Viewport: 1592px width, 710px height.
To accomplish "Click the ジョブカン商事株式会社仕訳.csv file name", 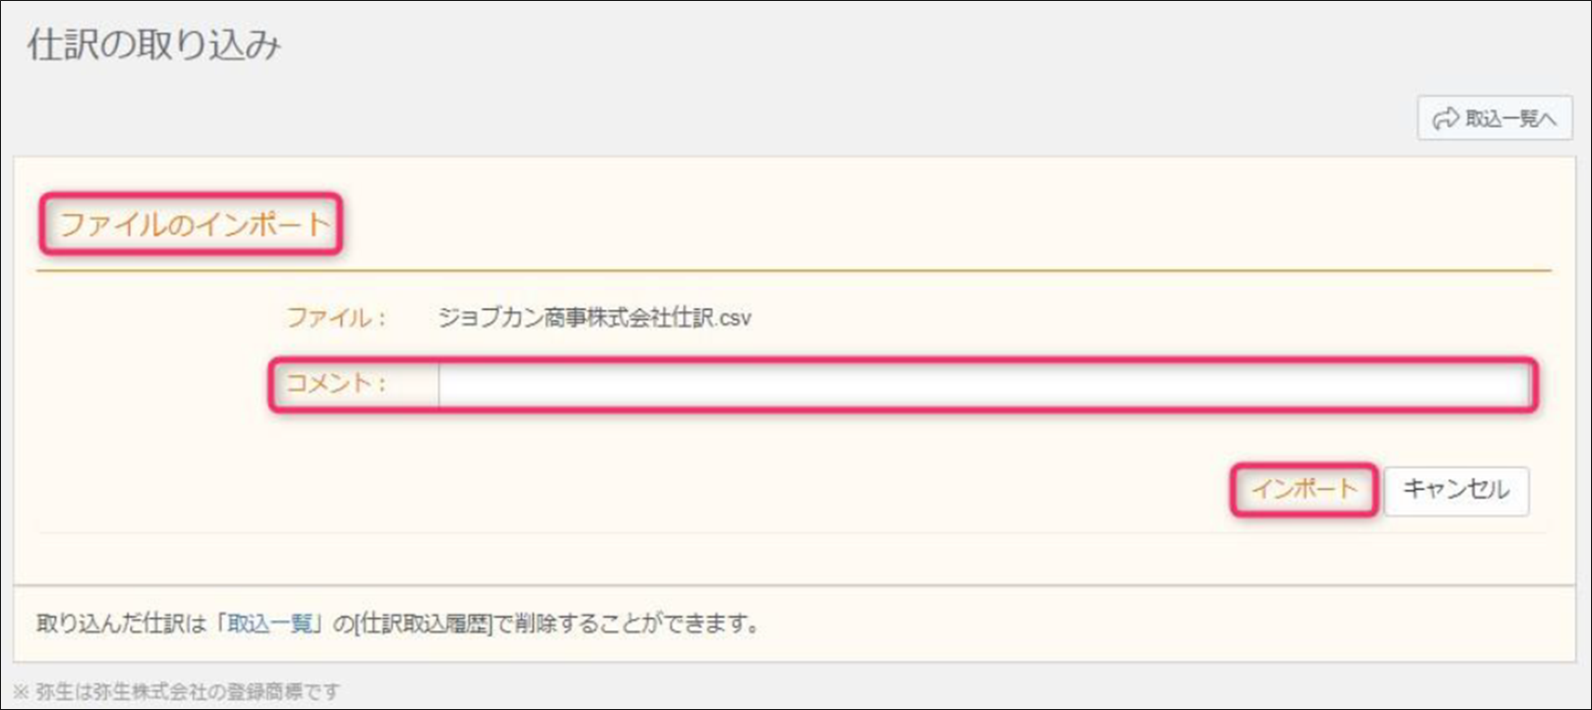I will [x=594, y=317].
